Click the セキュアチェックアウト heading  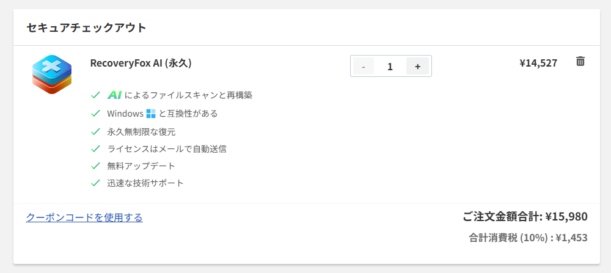[x=86, y=27]
